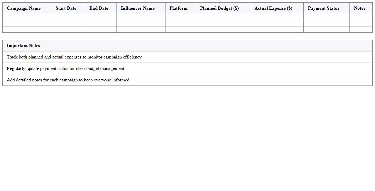Select the Payment Status column header
Viewport: 375px width, 191px height.
coord(323,8)
